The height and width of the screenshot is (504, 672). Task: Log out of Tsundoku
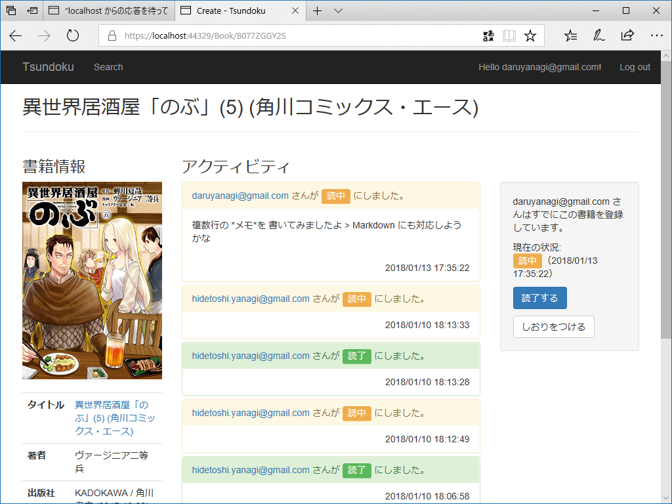634,67
